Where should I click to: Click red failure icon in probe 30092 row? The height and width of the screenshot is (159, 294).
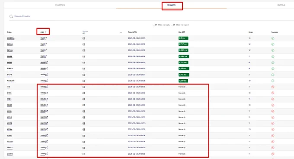pos(273,154)
